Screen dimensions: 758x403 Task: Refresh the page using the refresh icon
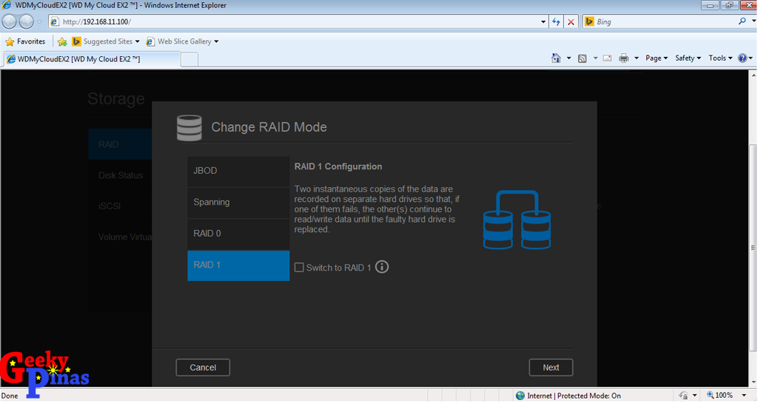pos(556,21)
